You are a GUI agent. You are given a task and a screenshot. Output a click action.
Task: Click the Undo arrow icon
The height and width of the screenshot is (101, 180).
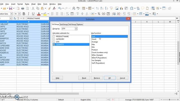click(x=60, y=8)
